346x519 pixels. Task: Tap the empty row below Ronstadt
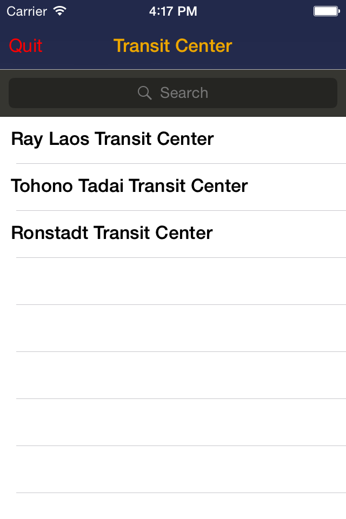tap(173, 281)
